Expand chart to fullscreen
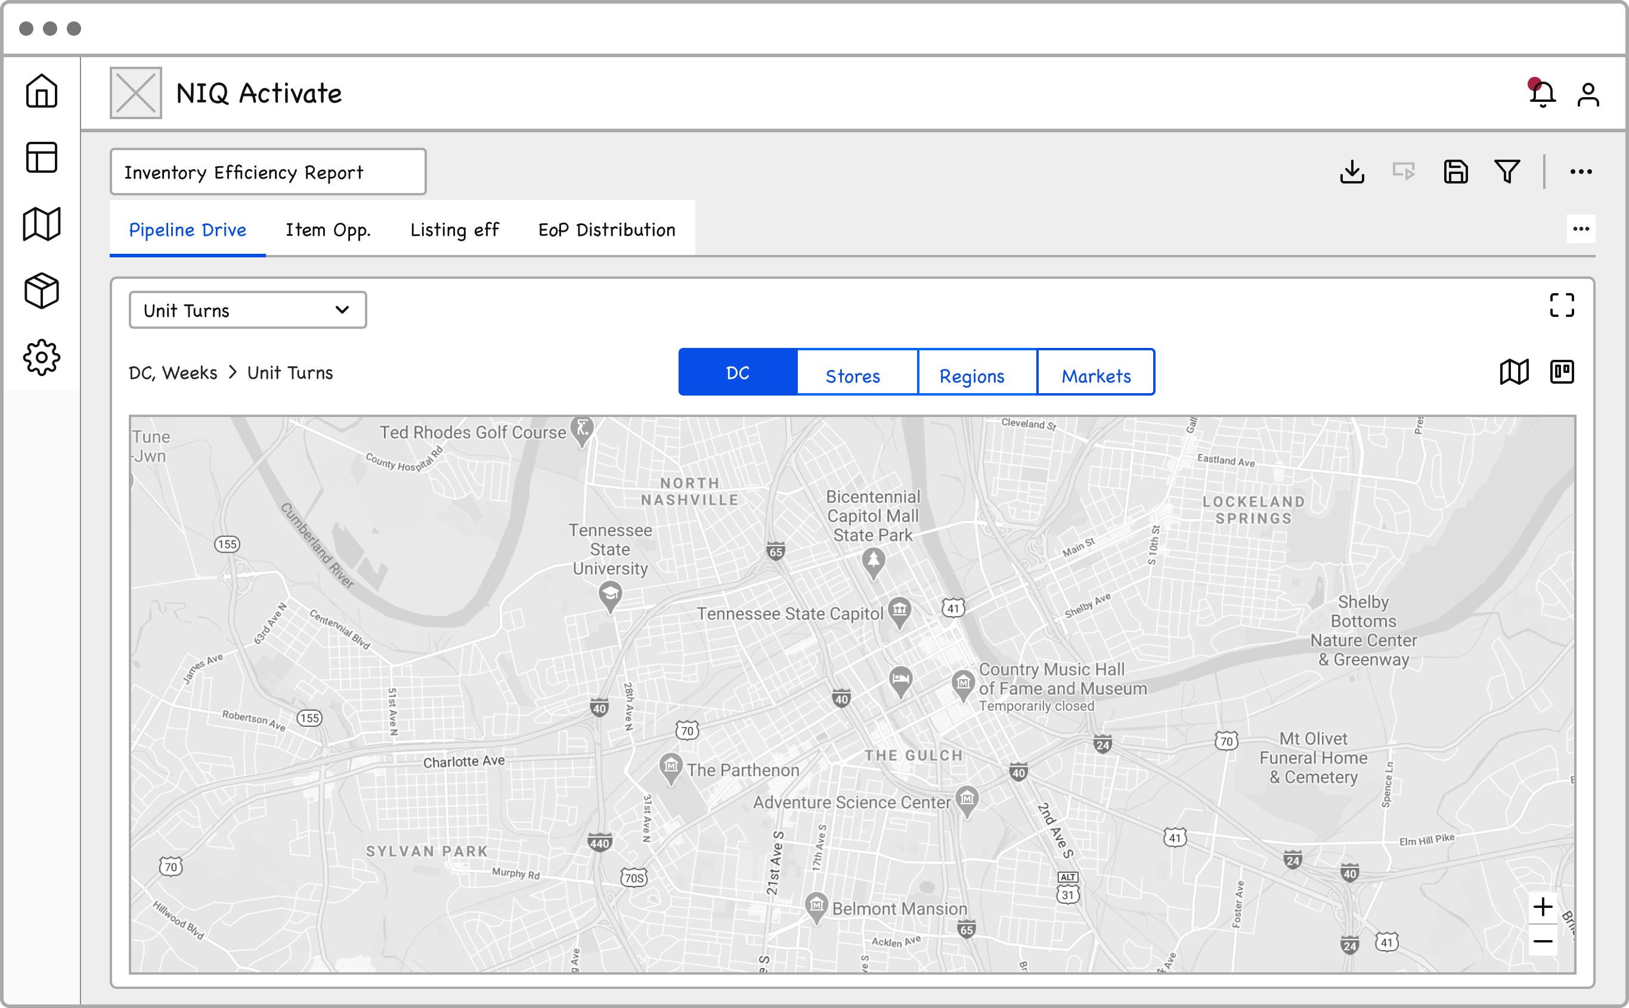Viewport: 1629px width, 1008px height. [1562, 306]
